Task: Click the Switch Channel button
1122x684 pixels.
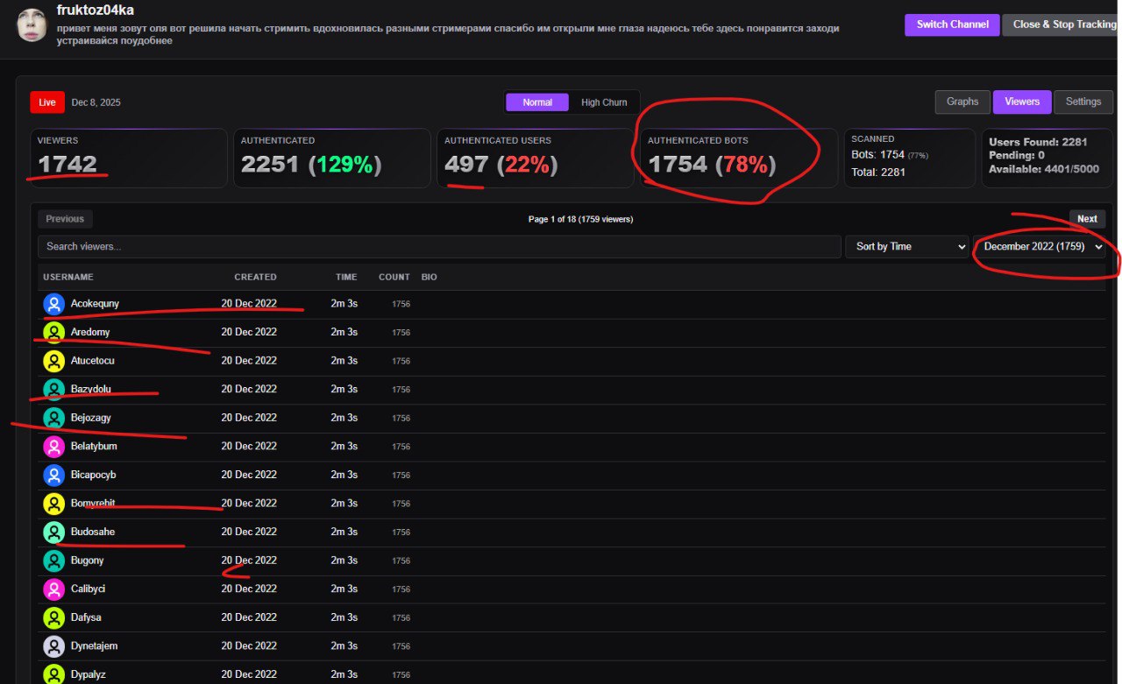Action: click(953, 25)
